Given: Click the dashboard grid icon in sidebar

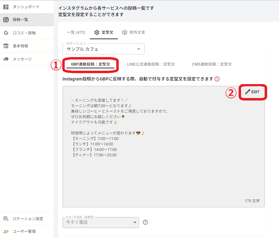Looking at the screenshot, I should click(6, 7).
